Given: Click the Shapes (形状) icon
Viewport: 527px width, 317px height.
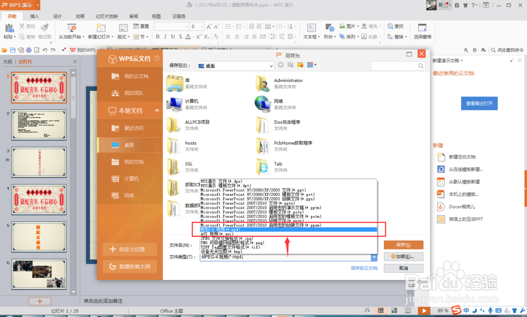Looking at the screenshot, I should [330, 28].
